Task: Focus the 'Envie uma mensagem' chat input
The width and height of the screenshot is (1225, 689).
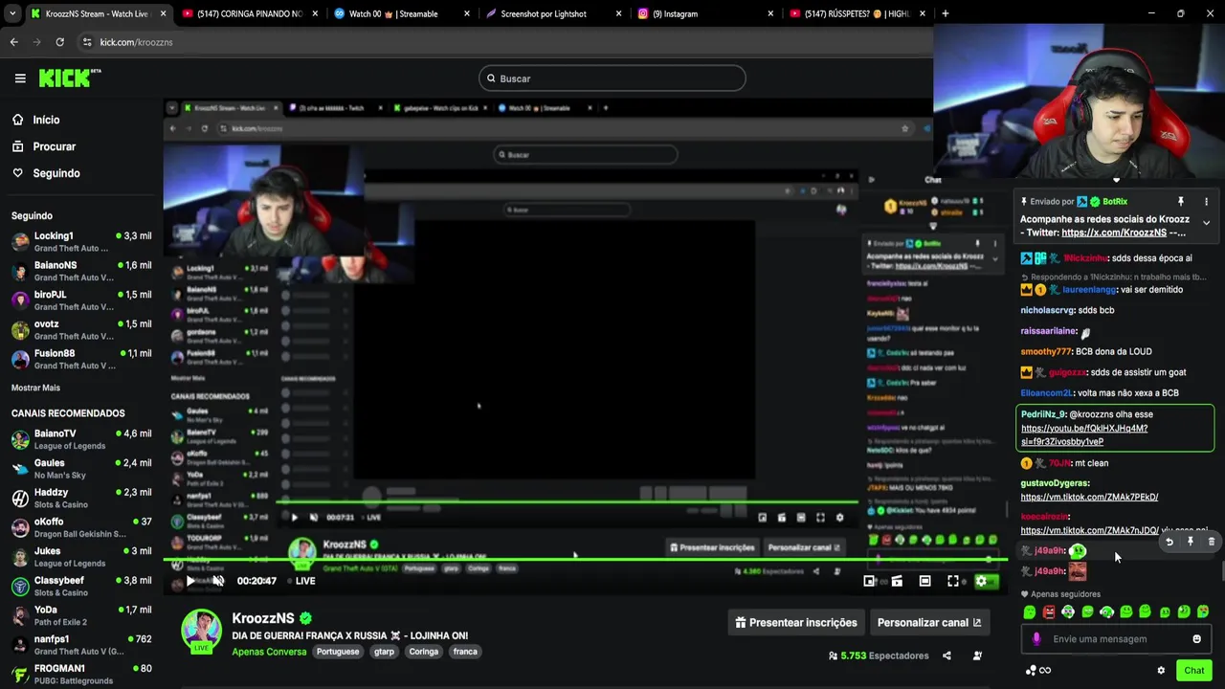Action: (1115, 639)
